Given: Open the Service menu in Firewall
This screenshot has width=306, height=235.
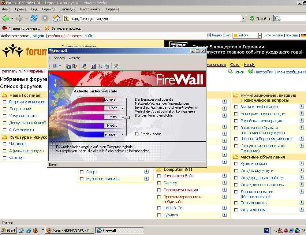Looking at the screenshot, I should coord(59,58).
